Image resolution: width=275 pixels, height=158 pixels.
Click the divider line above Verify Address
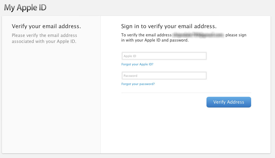[186, 93]
